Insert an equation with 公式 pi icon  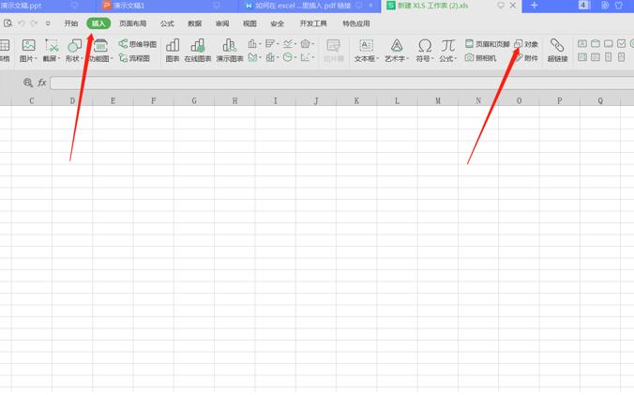448,51
